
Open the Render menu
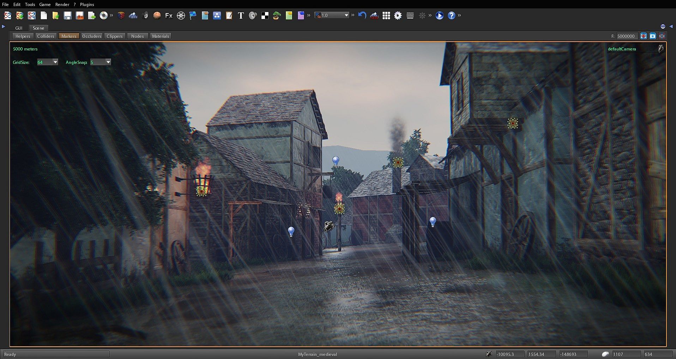coord(62,5)
